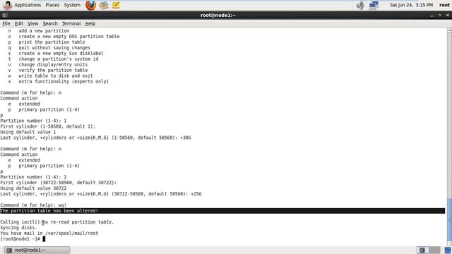452x254 pixels.
Task: Close the root@node1 terminal window
Action: coord(448,16)
